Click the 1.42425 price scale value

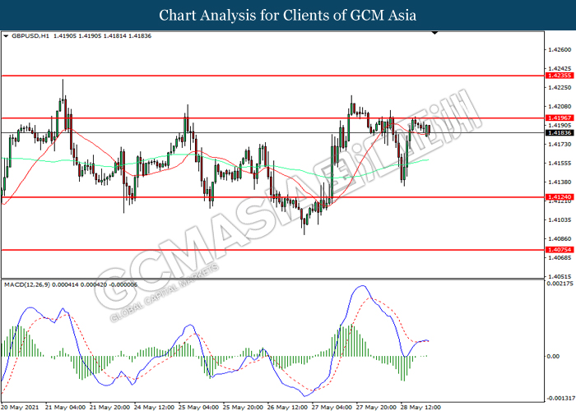click(x=560, y=68)
